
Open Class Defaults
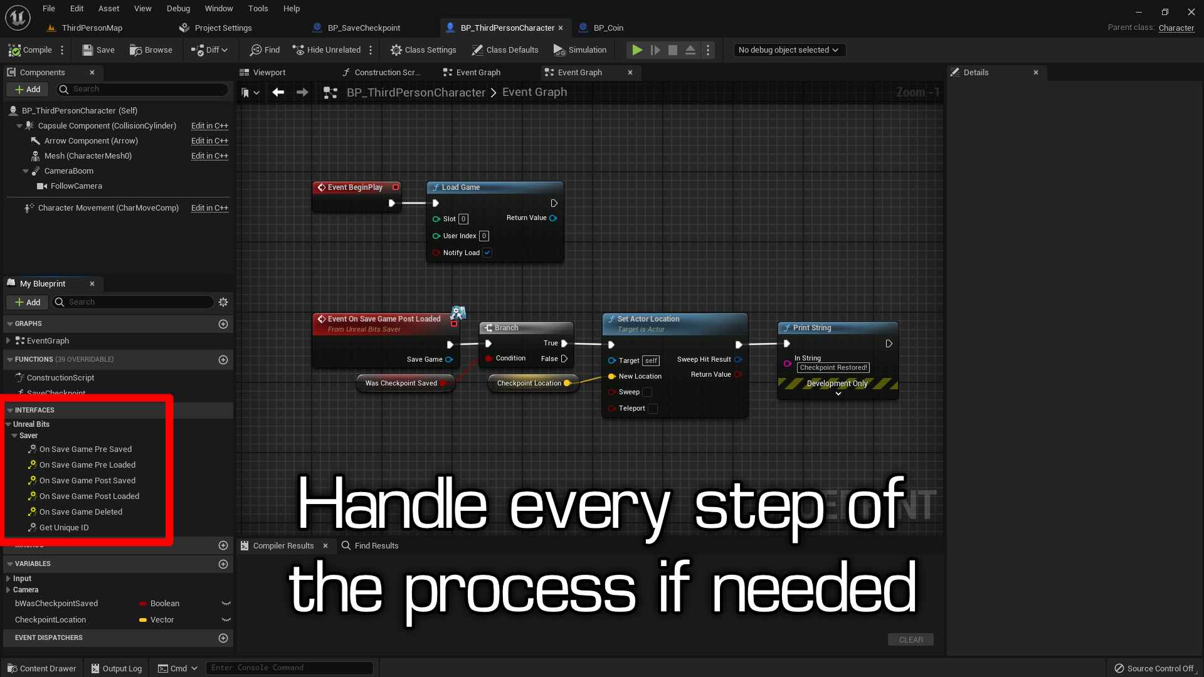click(505, 50)
